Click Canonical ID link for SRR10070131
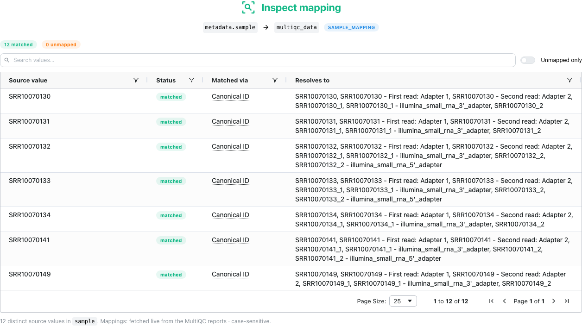 point(230,122)
